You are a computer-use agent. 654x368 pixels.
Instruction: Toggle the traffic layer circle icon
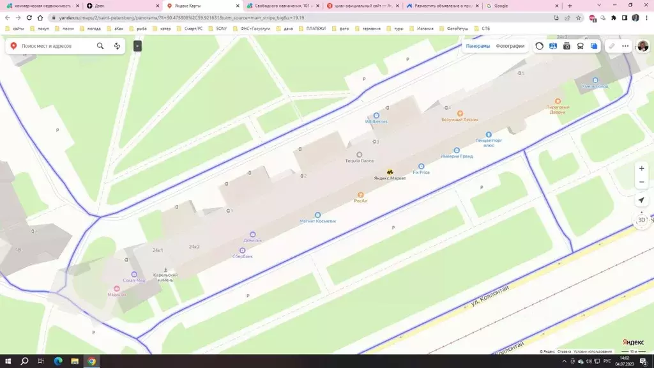point(539,46)
